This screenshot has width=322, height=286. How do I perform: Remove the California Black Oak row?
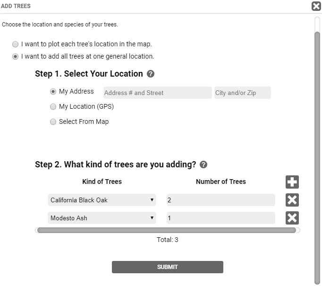coord(292,200)
